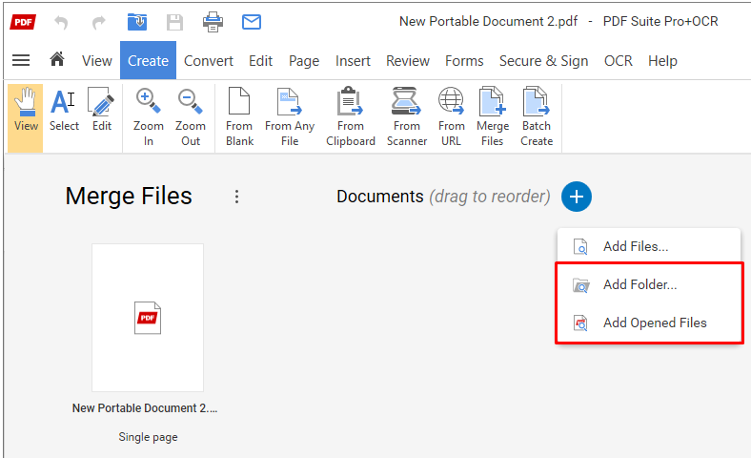Create a PDF From Any File
Image resolution: width=751 pixels, height=458 pixels.
290,118
